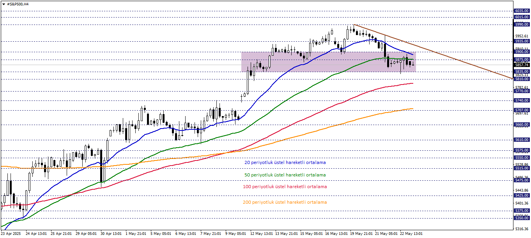The height and width of the screenshot is (238, 531).
Task: Select the 5935.00 price level label
Action: (522, 41)
